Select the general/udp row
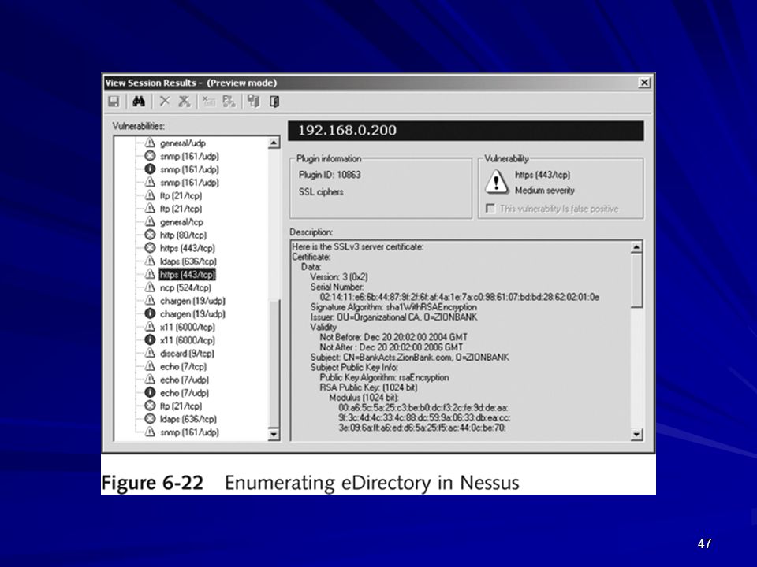The height and width of the screenshot is (567, 757). [x=182, y=143]
